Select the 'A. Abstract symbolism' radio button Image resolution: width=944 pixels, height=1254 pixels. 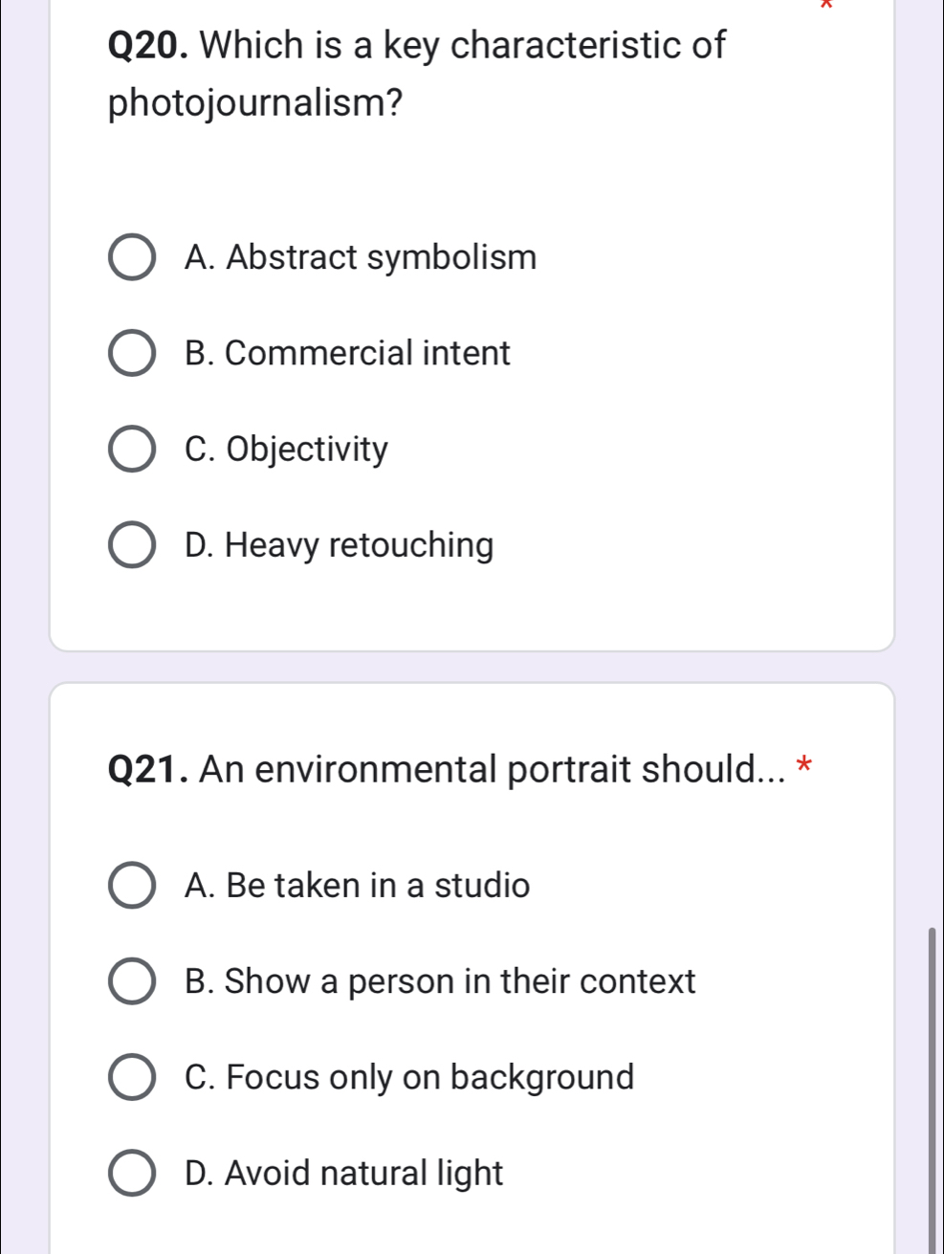pyautogui.click(x=132, y=257)
